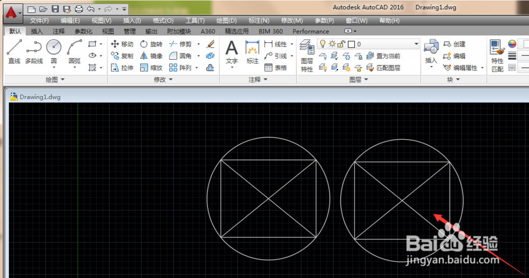The height and width of the screenshot is (278, 529).
Task: Toggle layer on/off lightbulb icon
Action: click(323, 44)
